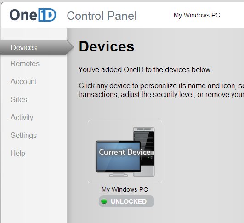Select the My Windows PC label below the device
The image size is (244, 223).
pos(125,189)
